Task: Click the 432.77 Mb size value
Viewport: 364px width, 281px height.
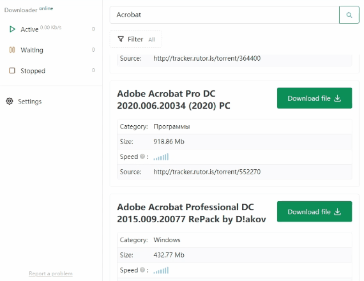Action: pyautogui.click(x=169, y=255)
